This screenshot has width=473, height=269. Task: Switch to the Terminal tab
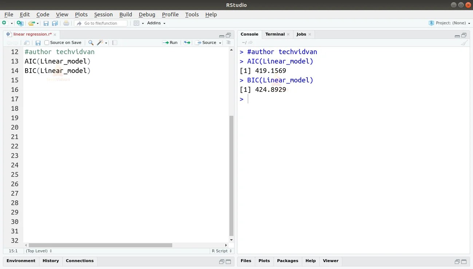coord(275,34)
